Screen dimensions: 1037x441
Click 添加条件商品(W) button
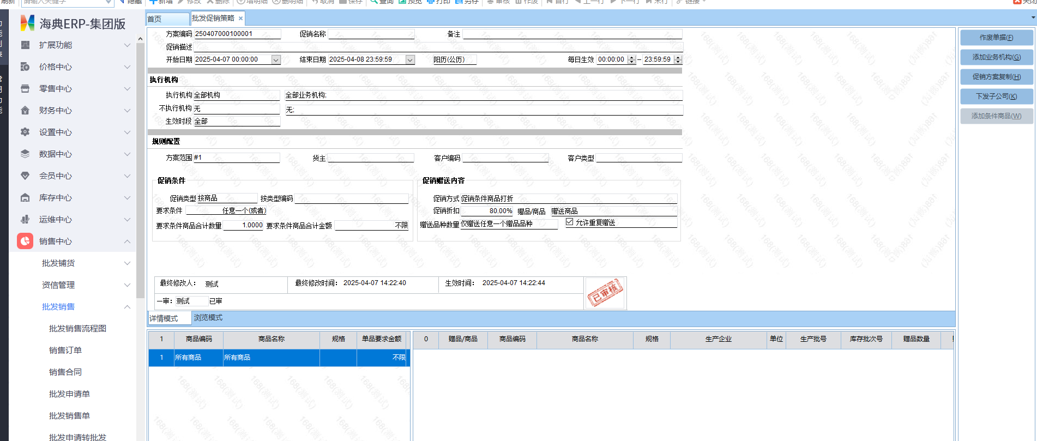996,116
